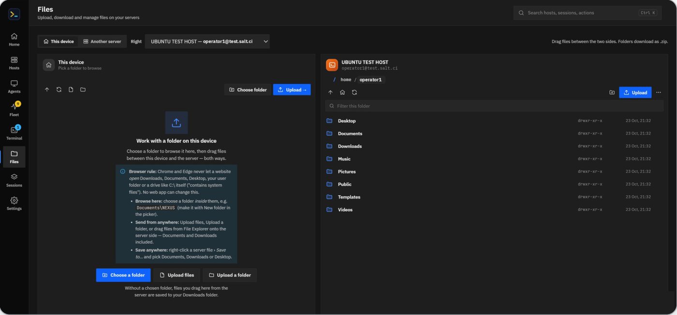Go to Hosts in the sidebar

click(14, 63)
